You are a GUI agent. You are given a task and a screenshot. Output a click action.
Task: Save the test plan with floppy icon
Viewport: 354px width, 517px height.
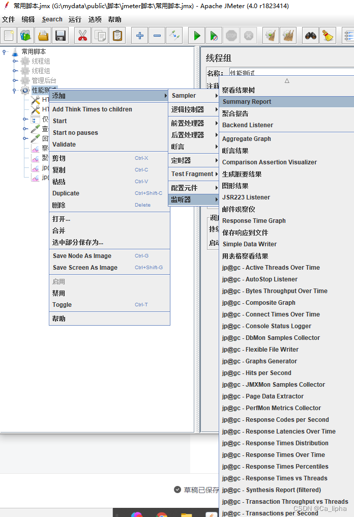click(61, 35)
